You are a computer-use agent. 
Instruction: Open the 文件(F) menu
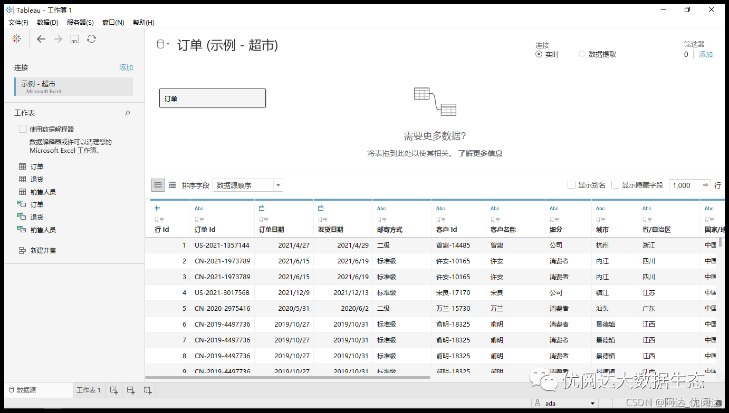click(18, 22)
